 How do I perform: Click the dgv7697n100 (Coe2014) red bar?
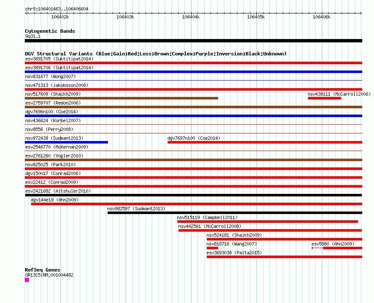[265, 142]
